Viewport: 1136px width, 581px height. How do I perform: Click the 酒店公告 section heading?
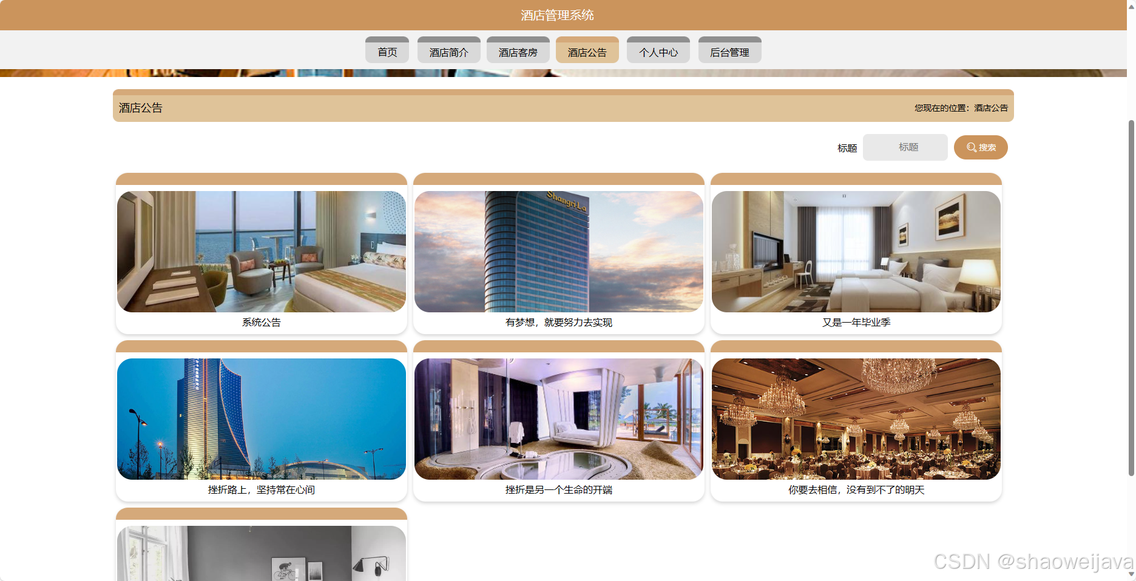(141, 108)
